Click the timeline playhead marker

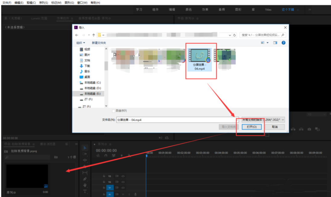147,156
